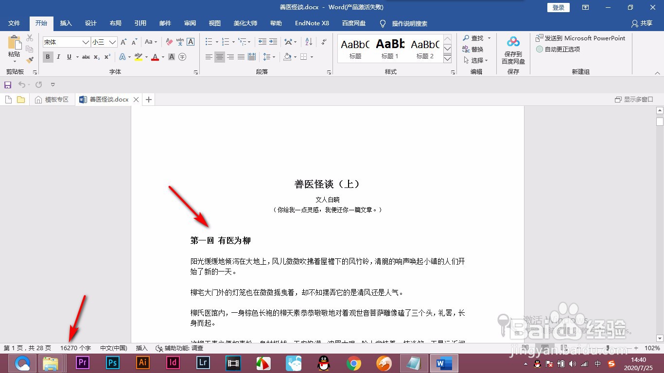Switch to the 插入 ribbon tab

coord(66,23)
